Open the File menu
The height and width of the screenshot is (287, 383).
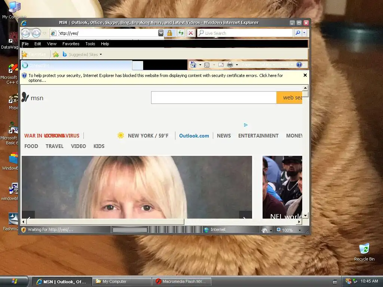25,44
